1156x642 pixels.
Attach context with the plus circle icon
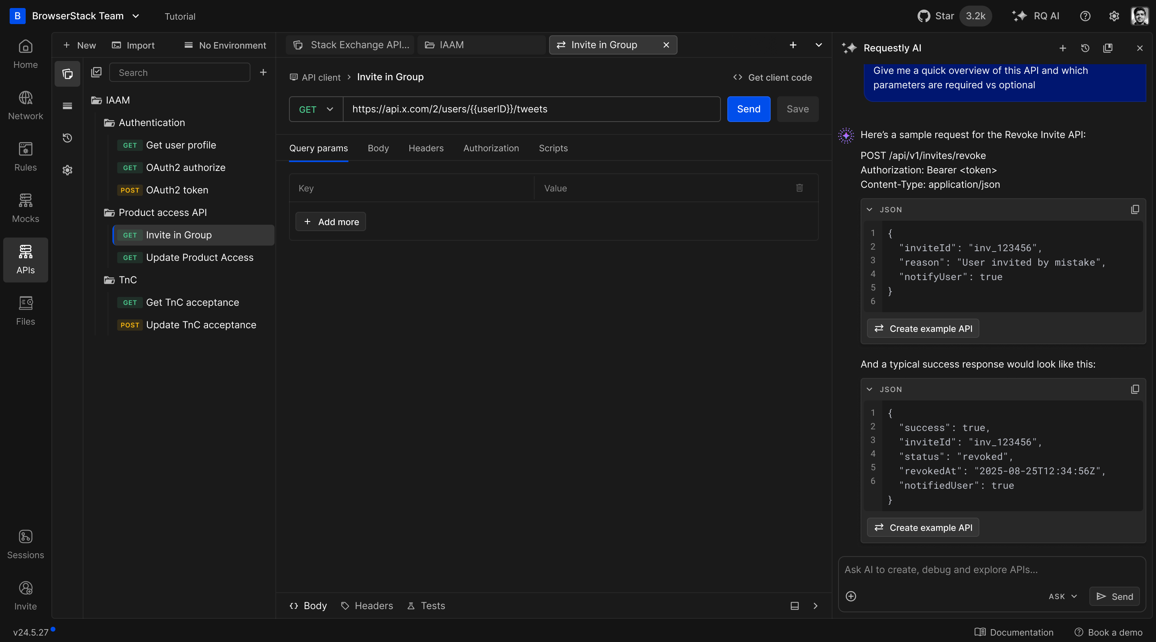[851, 596]
